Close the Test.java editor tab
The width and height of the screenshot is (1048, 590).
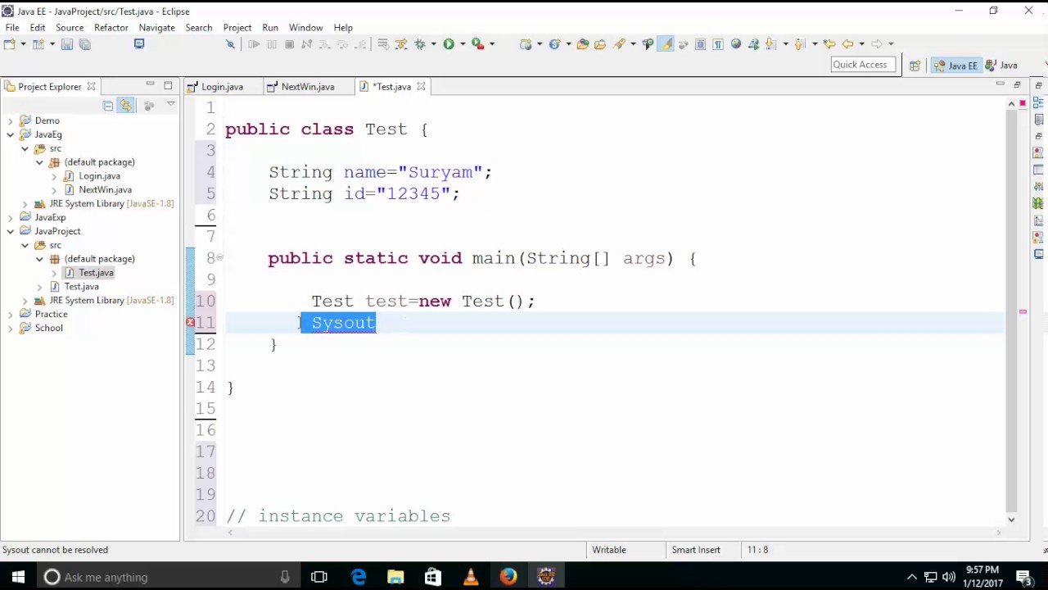(421, 86)
